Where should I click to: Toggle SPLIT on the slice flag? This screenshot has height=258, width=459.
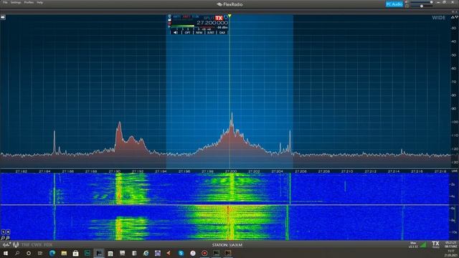tap(209, 18)
